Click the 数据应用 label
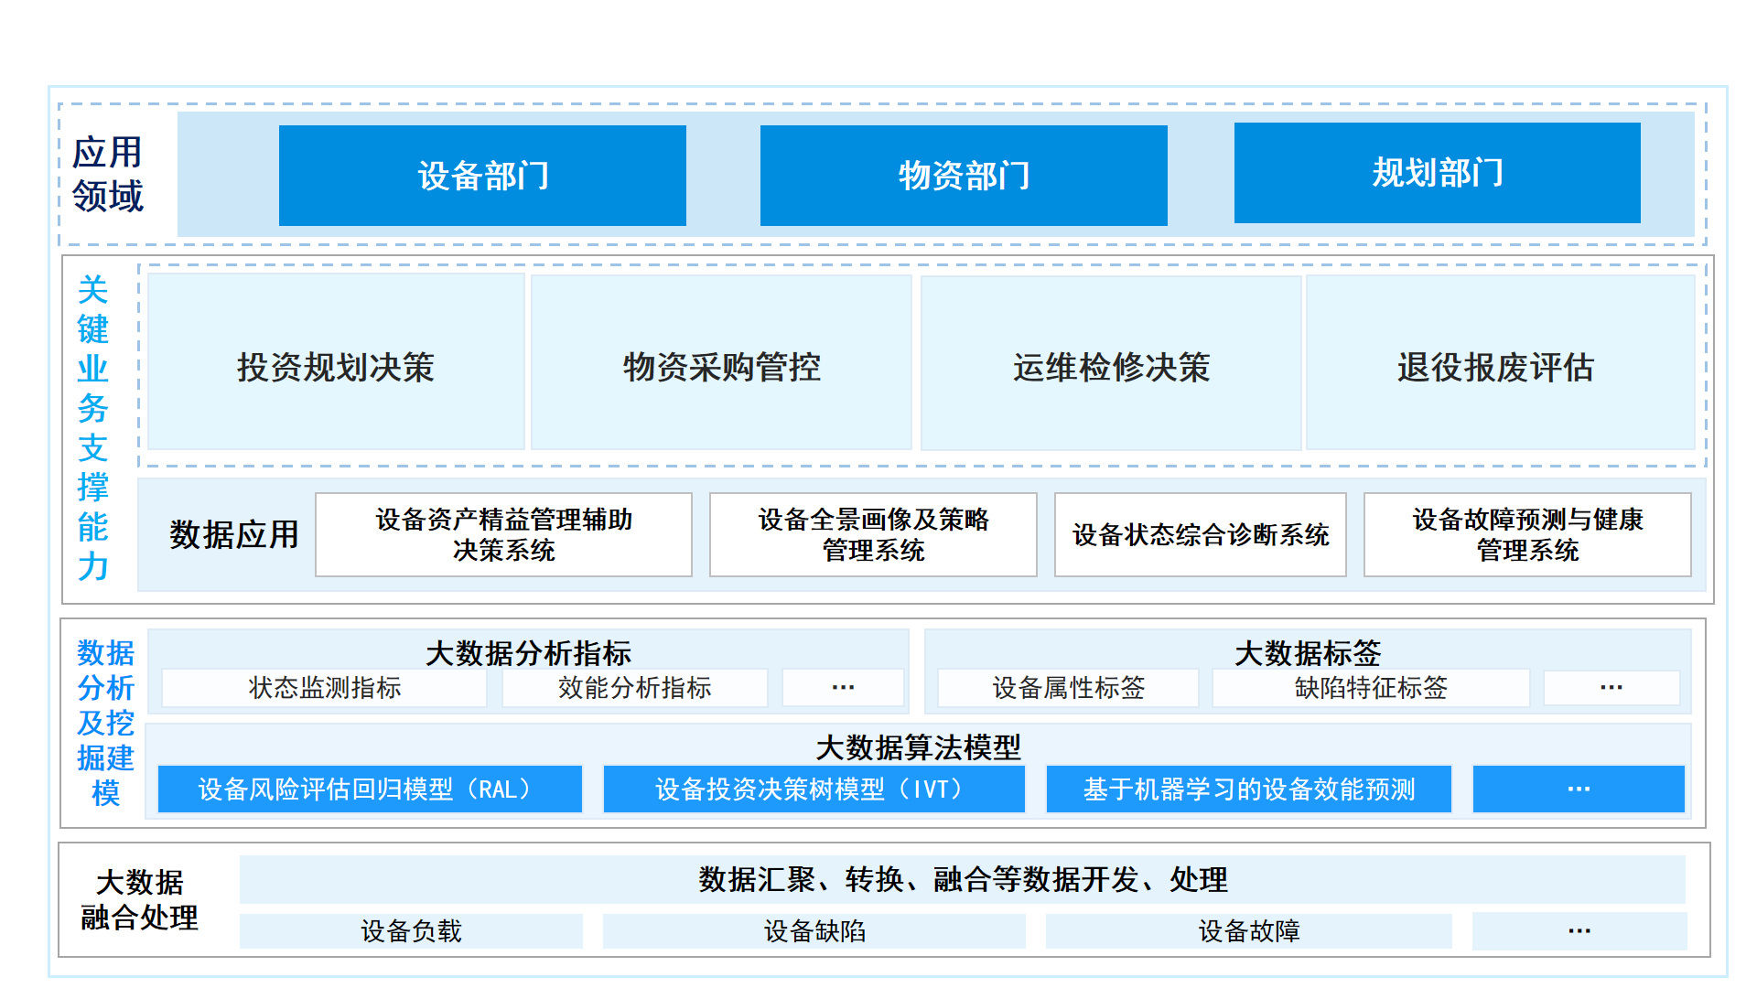Screen dimensions: 1757x988 point(234,534)
